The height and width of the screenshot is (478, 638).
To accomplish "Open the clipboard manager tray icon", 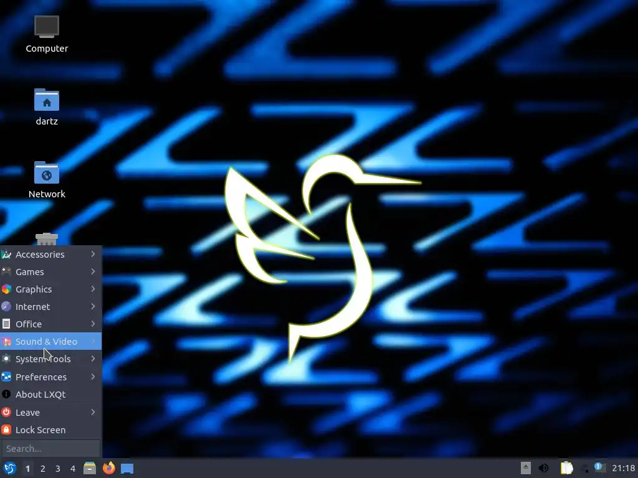I will 566,468.
